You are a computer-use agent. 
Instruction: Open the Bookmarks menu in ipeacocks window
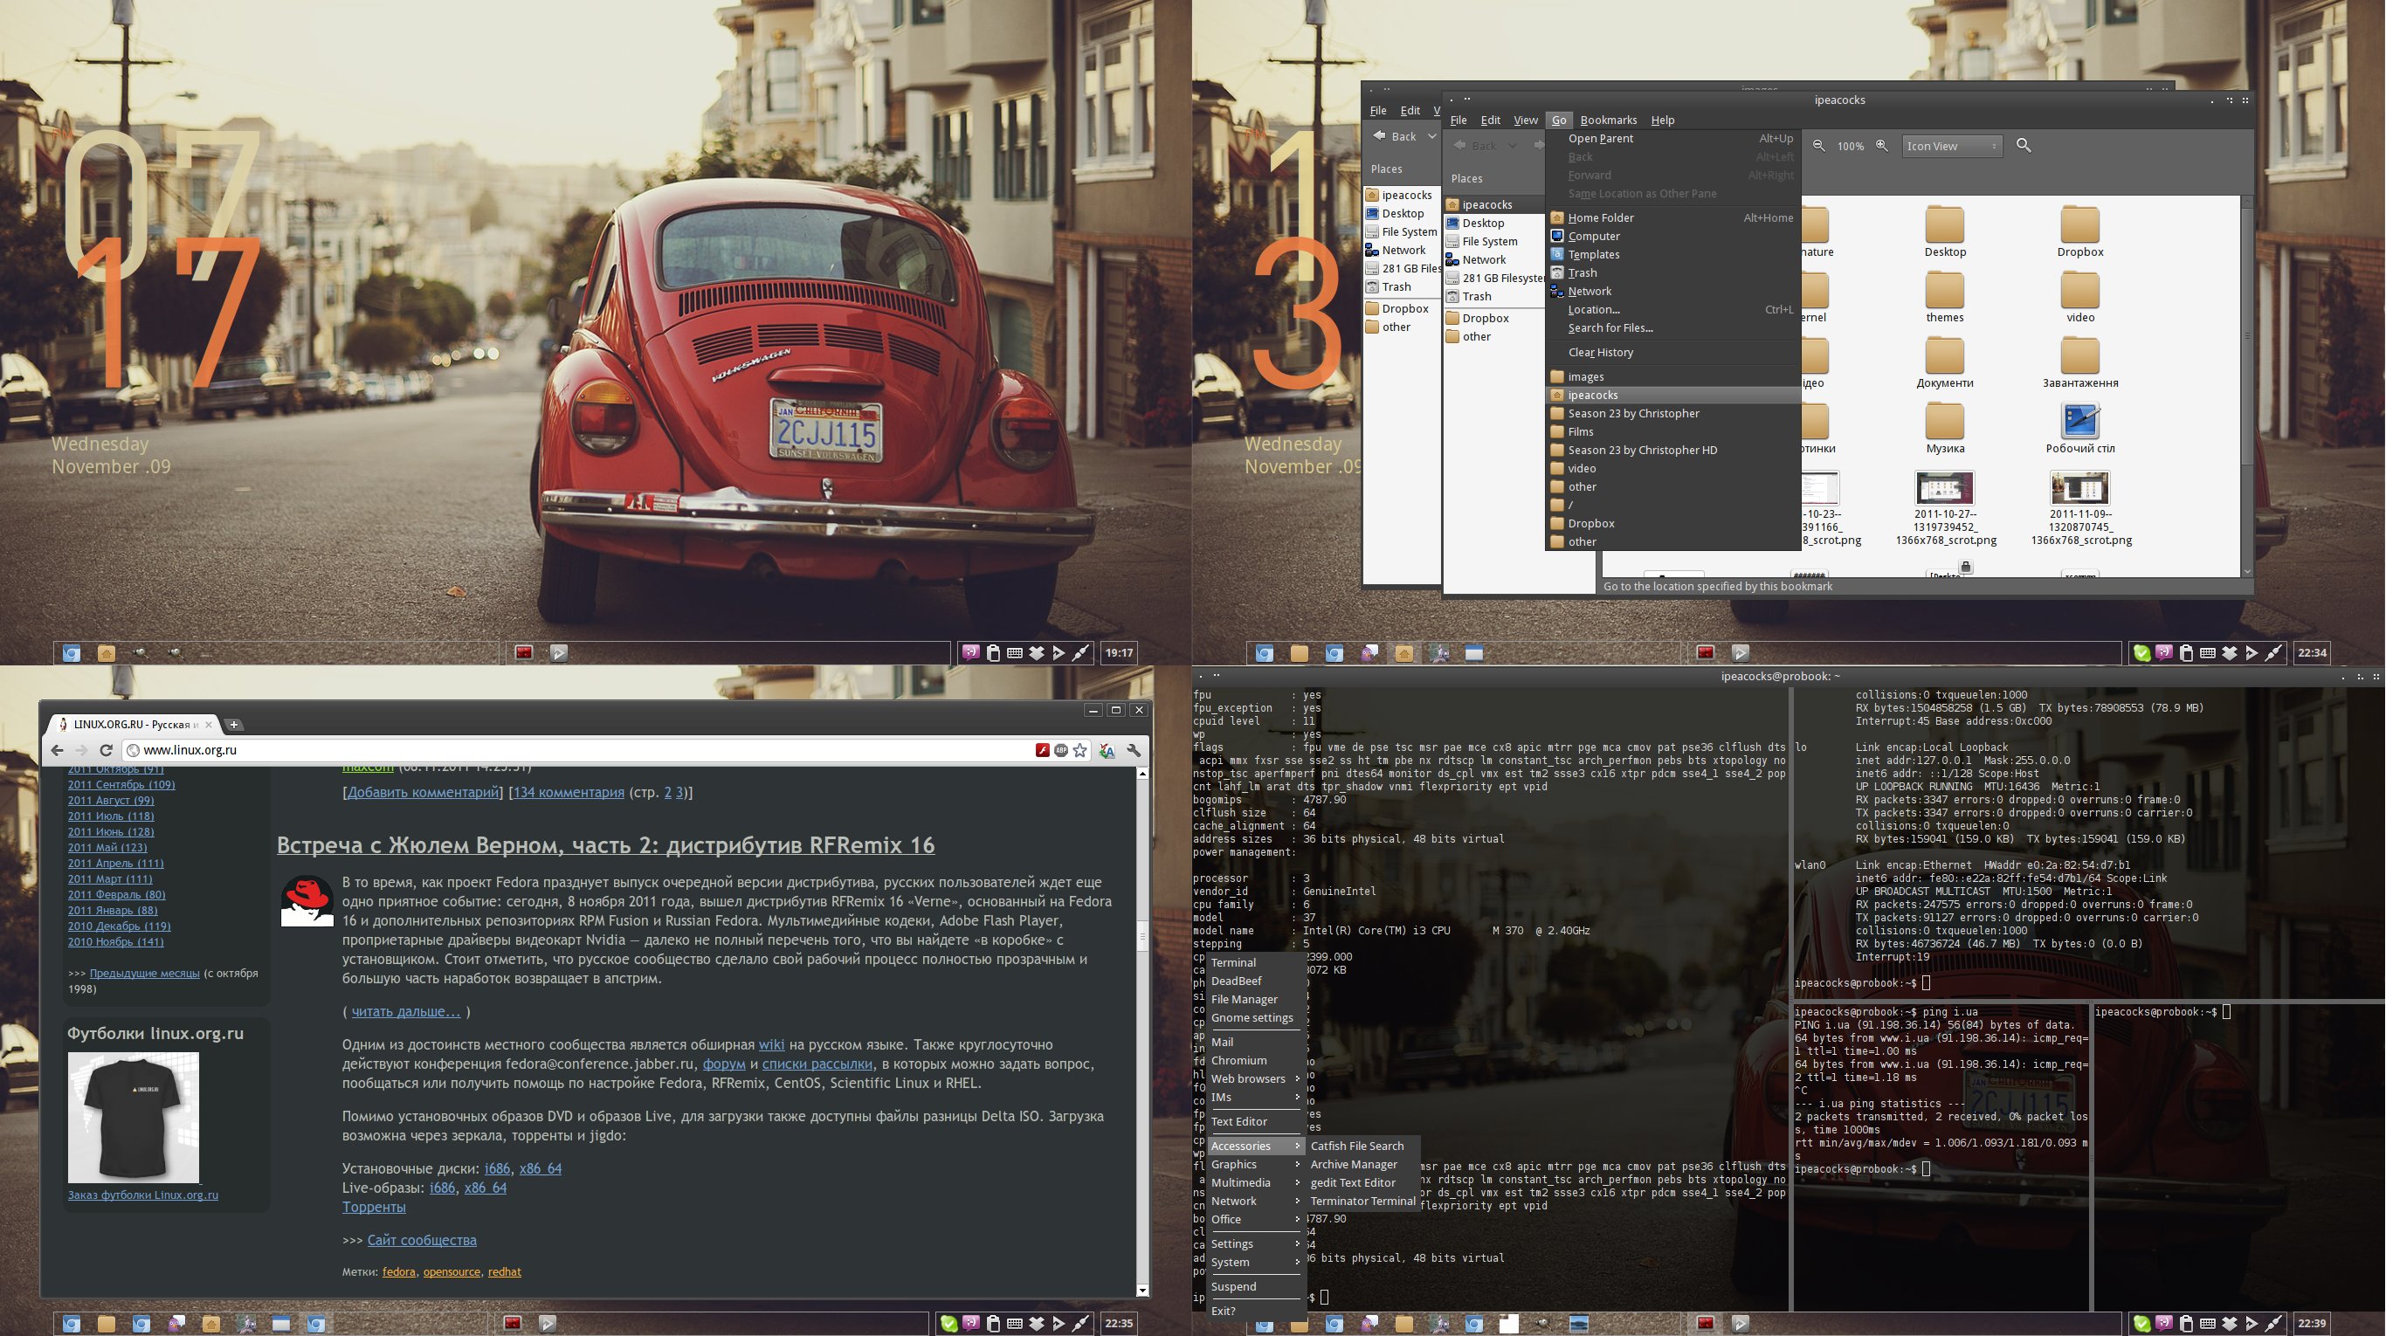pyautogui.click(x=1608, y=120)
